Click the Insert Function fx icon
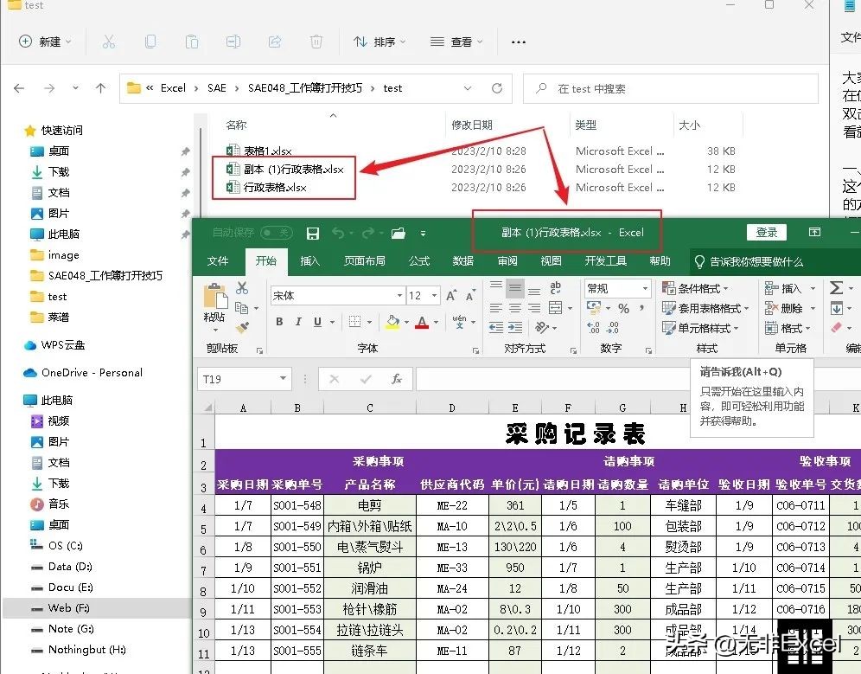Viewport: 861px width, 674px height. (397, 379)
